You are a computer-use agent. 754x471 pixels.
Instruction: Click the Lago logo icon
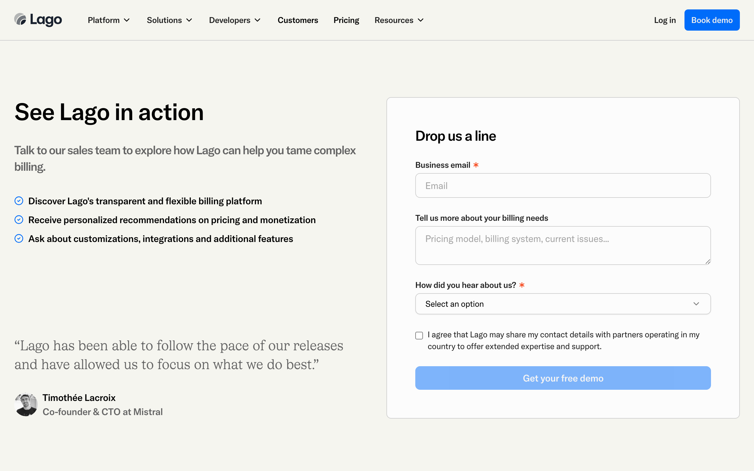point(21,20)
